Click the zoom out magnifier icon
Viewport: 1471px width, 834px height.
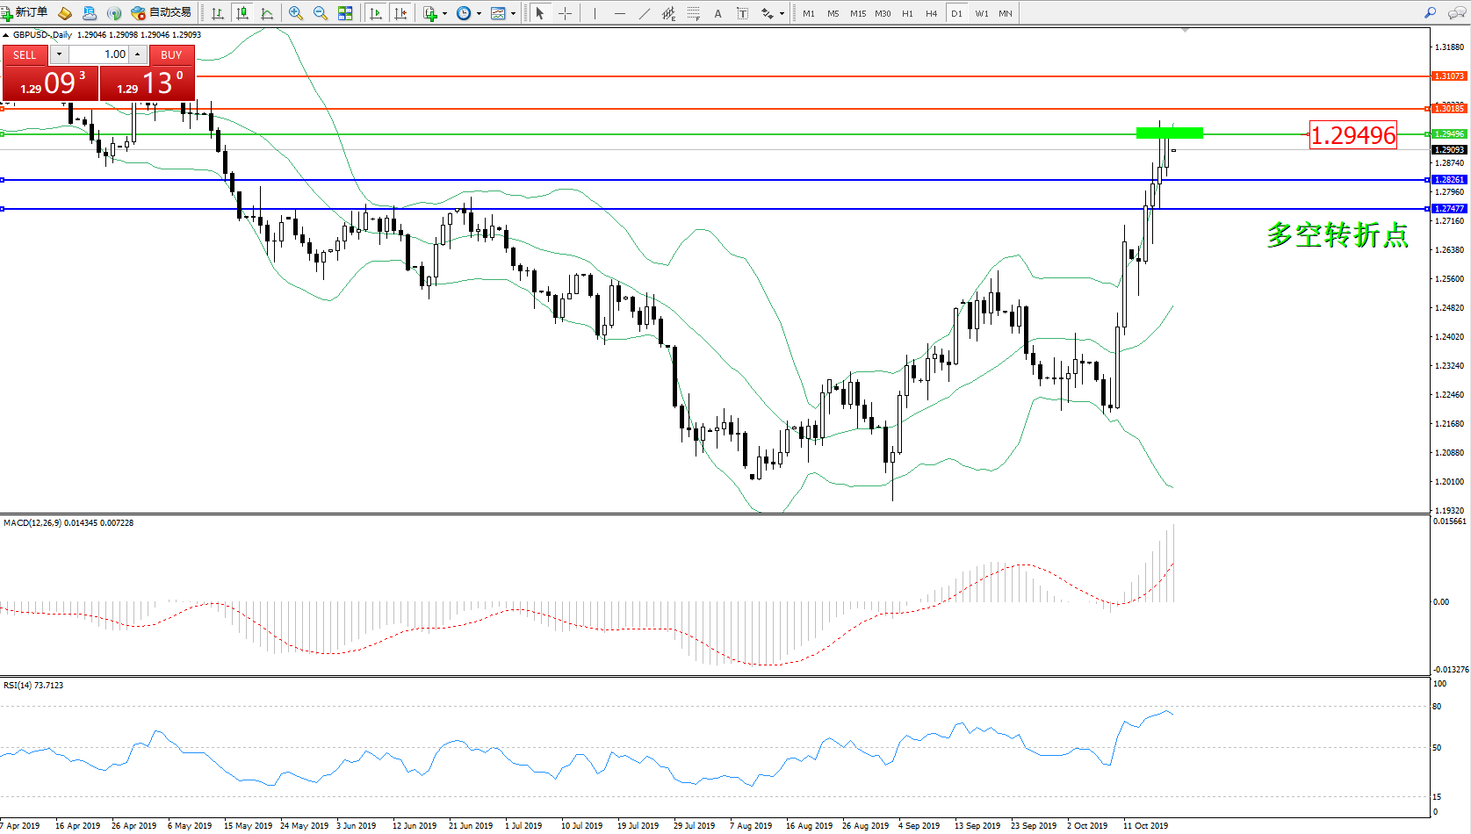click(321, 13)
